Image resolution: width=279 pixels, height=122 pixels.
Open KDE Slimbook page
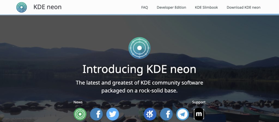pos(207,7)
